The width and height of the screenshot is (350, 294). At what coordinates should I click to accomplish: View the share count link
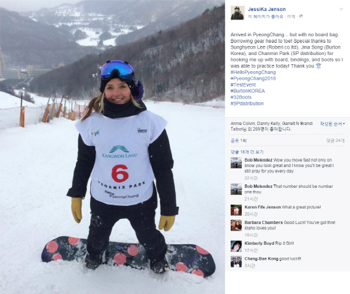(239, 141)
